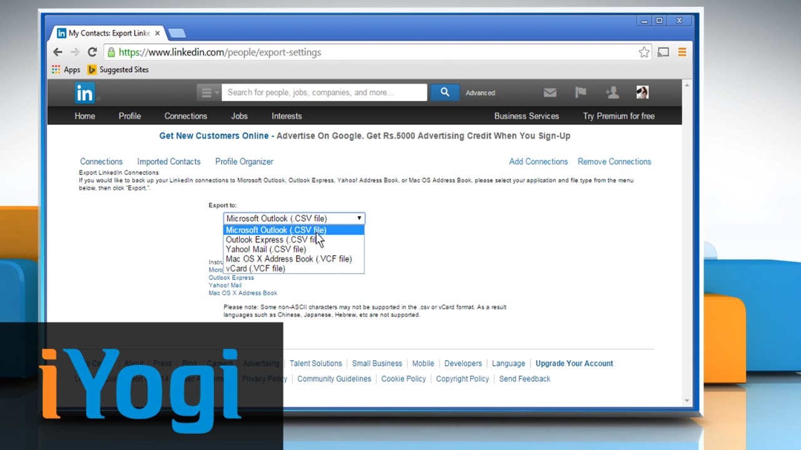This screenshot has height=450, width=801.
Task: Select vCard (.VCF file) option
Action: click(x=294, y=269)
